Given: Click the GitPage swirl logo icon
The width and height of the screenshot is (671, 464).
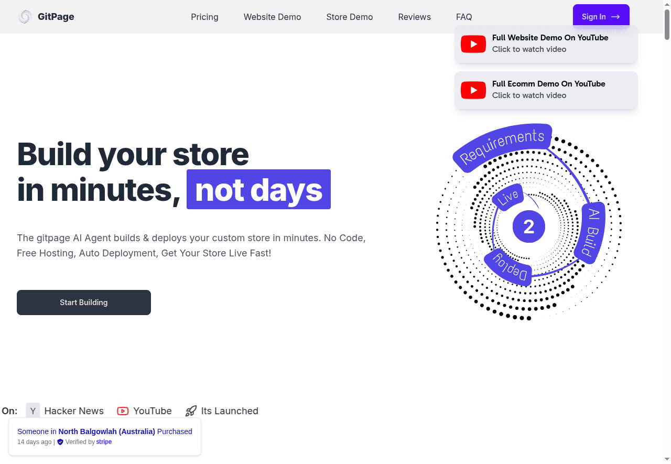Looking at the screenshot, I should click(25, 17).
